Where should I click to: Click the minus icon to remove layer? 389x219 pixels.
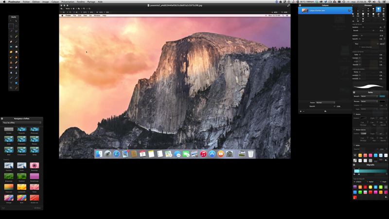303,111
